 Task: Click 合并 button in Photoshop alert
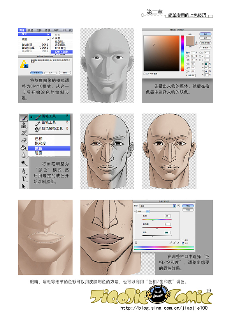(x=65, y=73)
